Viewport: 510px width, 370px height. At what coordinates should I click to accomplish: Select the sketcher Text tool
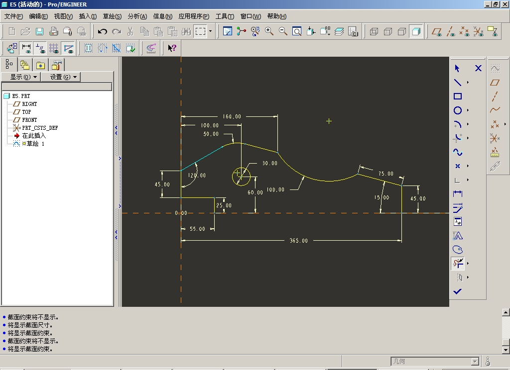coord(458,236)
